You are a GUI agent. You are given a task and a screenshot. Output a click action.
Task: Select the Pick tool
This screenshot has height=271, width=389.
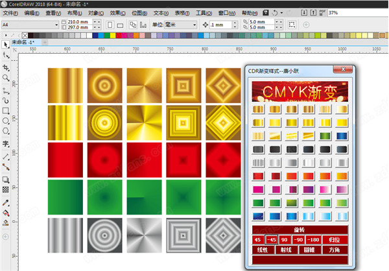click(x=5, y=45)
